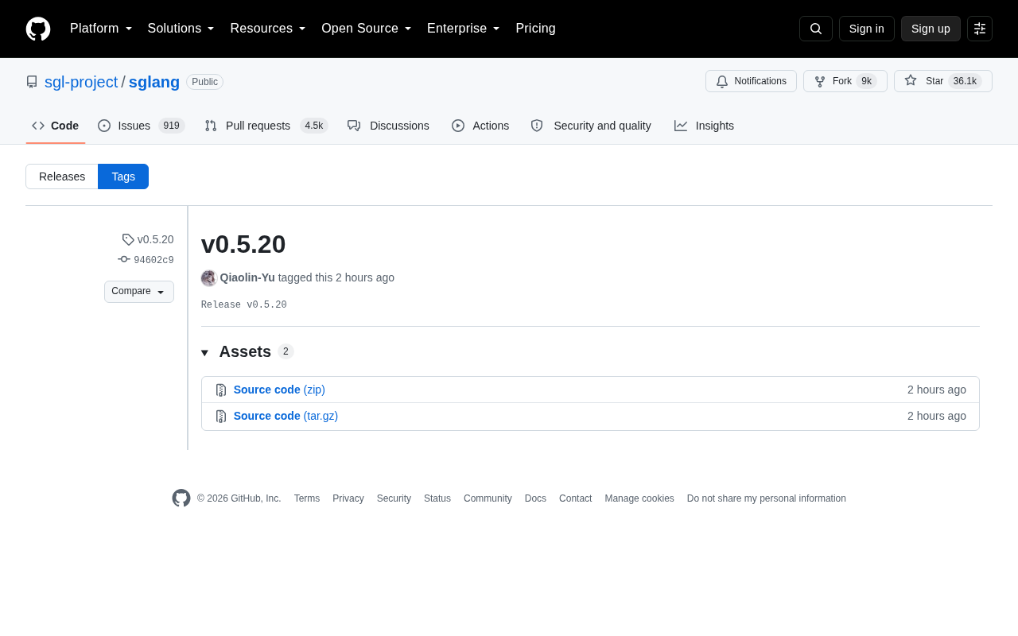This screenshot has height=636, width=1018.
Task: Open the v0.5.20 release title
Action: [x=243, y=244]
